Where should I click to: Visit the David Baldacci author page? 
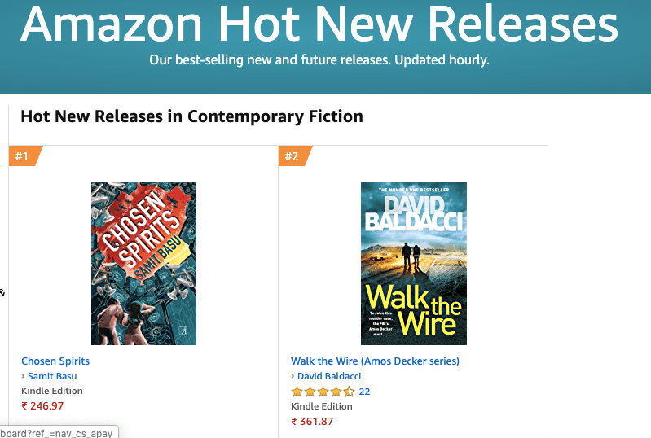tap(329, 376)
